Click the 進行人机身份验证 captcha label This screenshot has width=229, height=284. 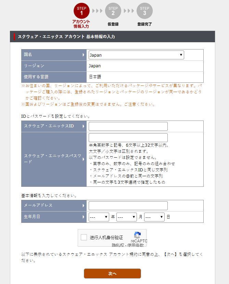(x=106, y=237)
